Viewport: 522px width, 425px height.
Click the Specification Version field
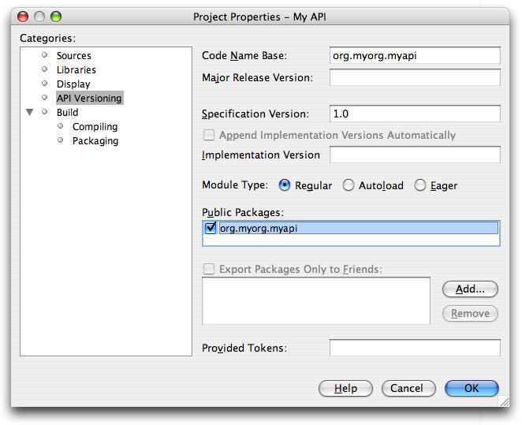coord(415,114)
